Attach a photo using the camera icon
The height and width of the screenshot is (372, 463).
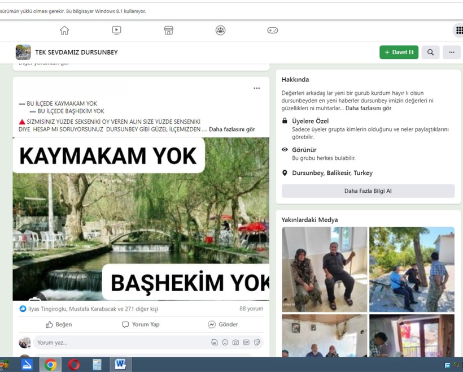click(x=235, y=343)
